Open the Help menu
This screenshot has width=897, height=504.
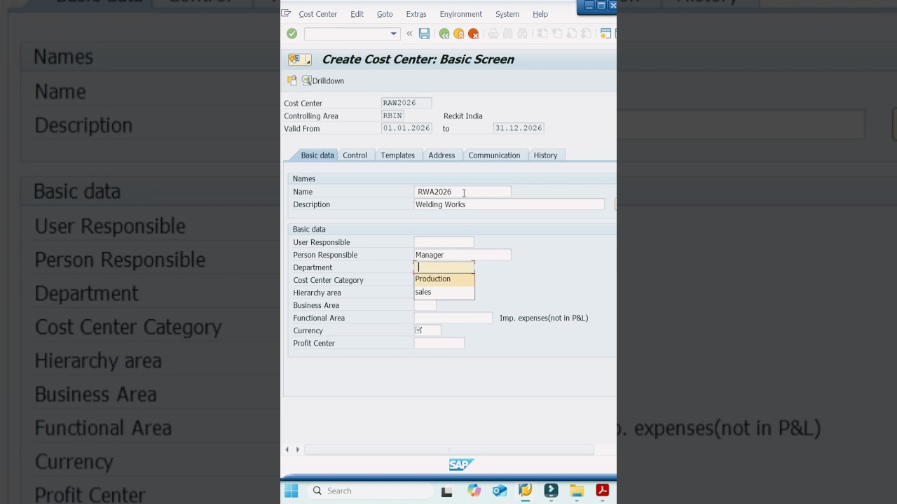pyautogui.click(x=540, y=14)
